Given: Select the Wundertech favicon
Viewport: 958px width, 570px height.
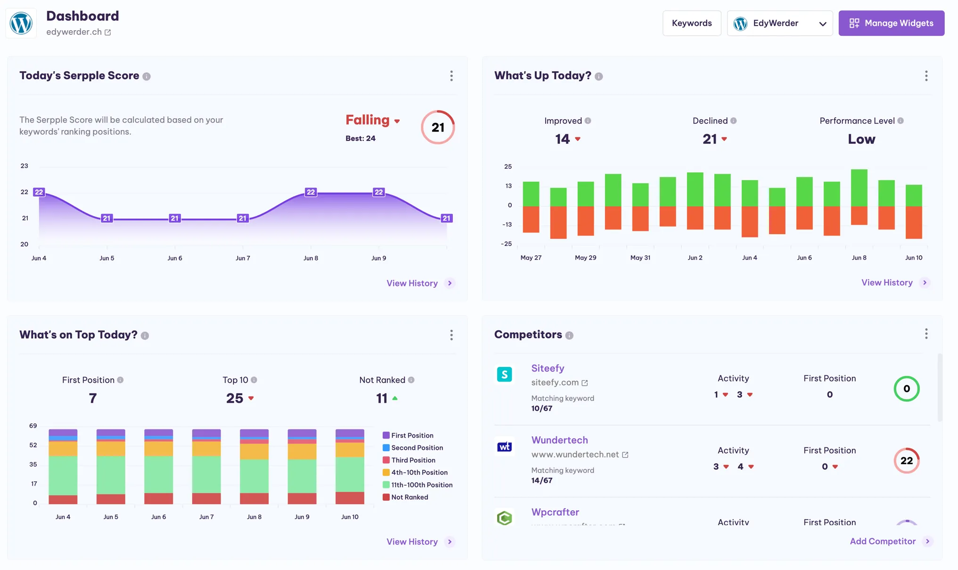Looking at the screenshot, I should pyautogui.click(x=505, y=446).
